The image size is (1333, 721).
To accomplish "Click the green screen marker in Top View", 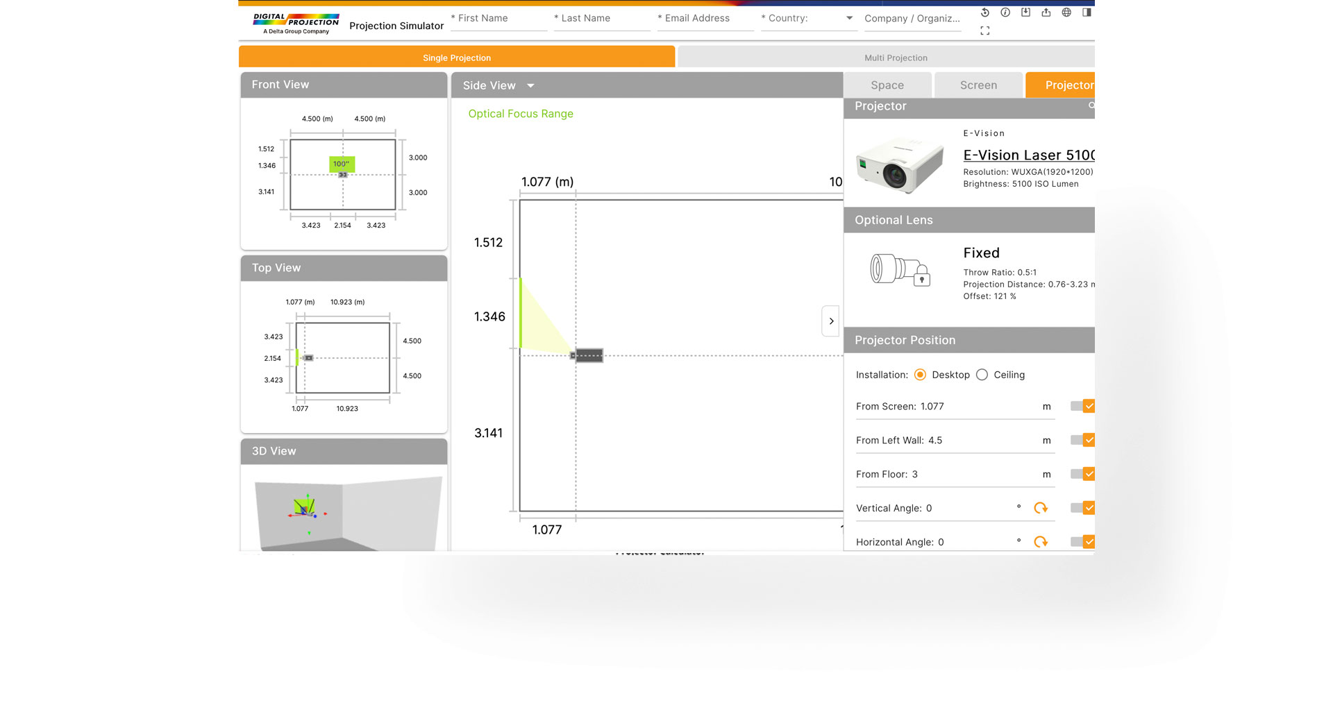I will [x=297, y=357].
